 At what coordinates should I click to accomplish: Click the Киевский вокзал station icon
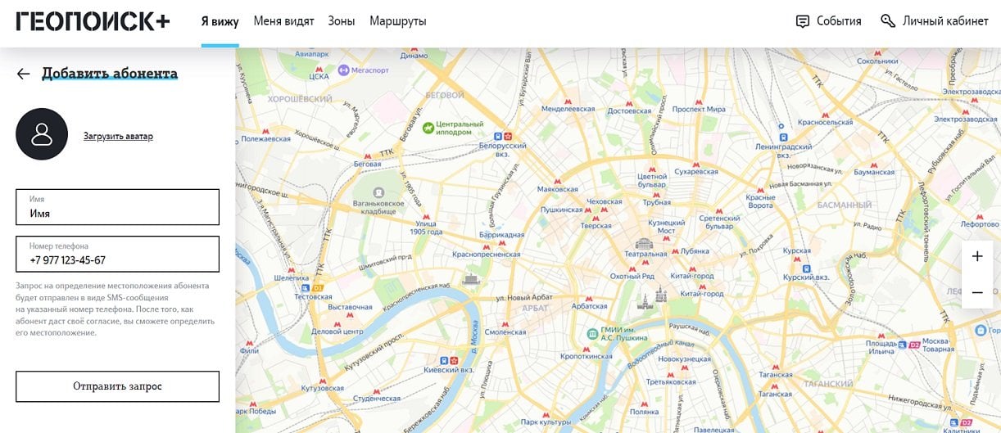pos(443,359)
